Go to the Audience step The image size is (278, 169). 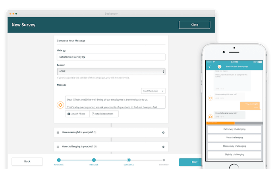(x=59, y=160)
